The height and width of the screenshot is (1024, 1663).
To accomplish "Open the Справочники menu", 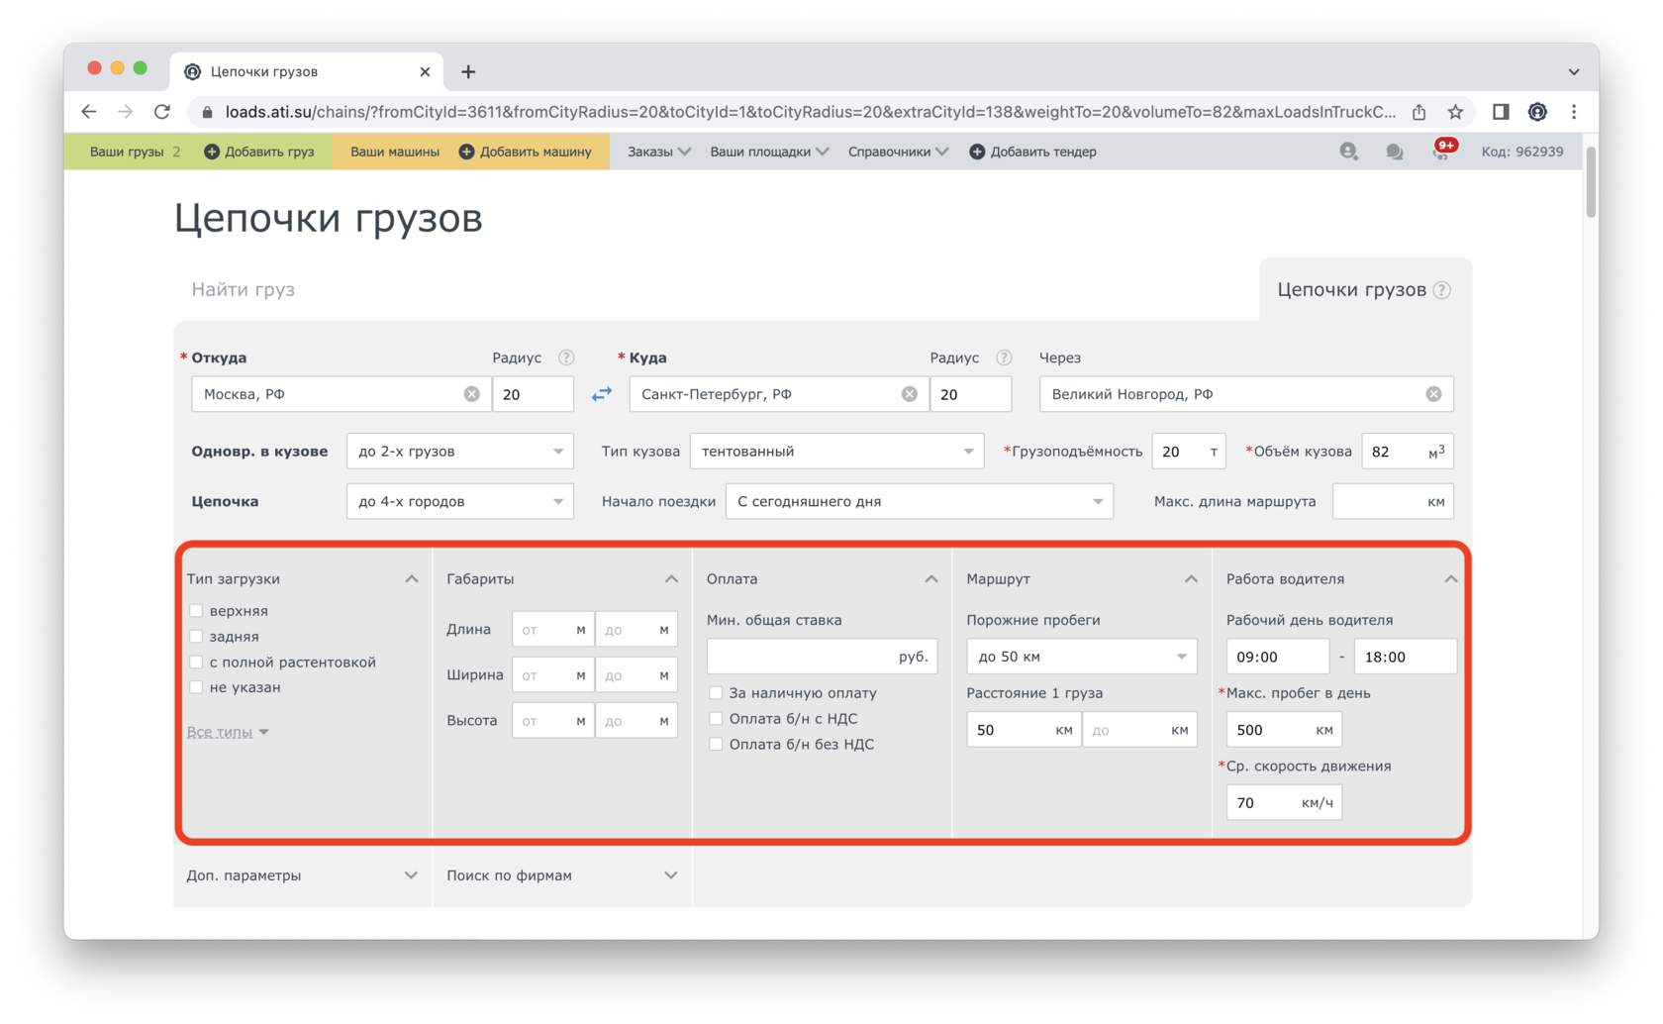I will [898, 152].
